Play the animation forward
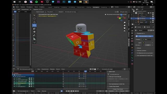 73,91
